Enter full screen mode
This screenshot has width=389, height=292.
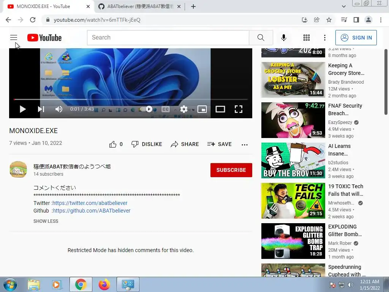click(239, 109)
